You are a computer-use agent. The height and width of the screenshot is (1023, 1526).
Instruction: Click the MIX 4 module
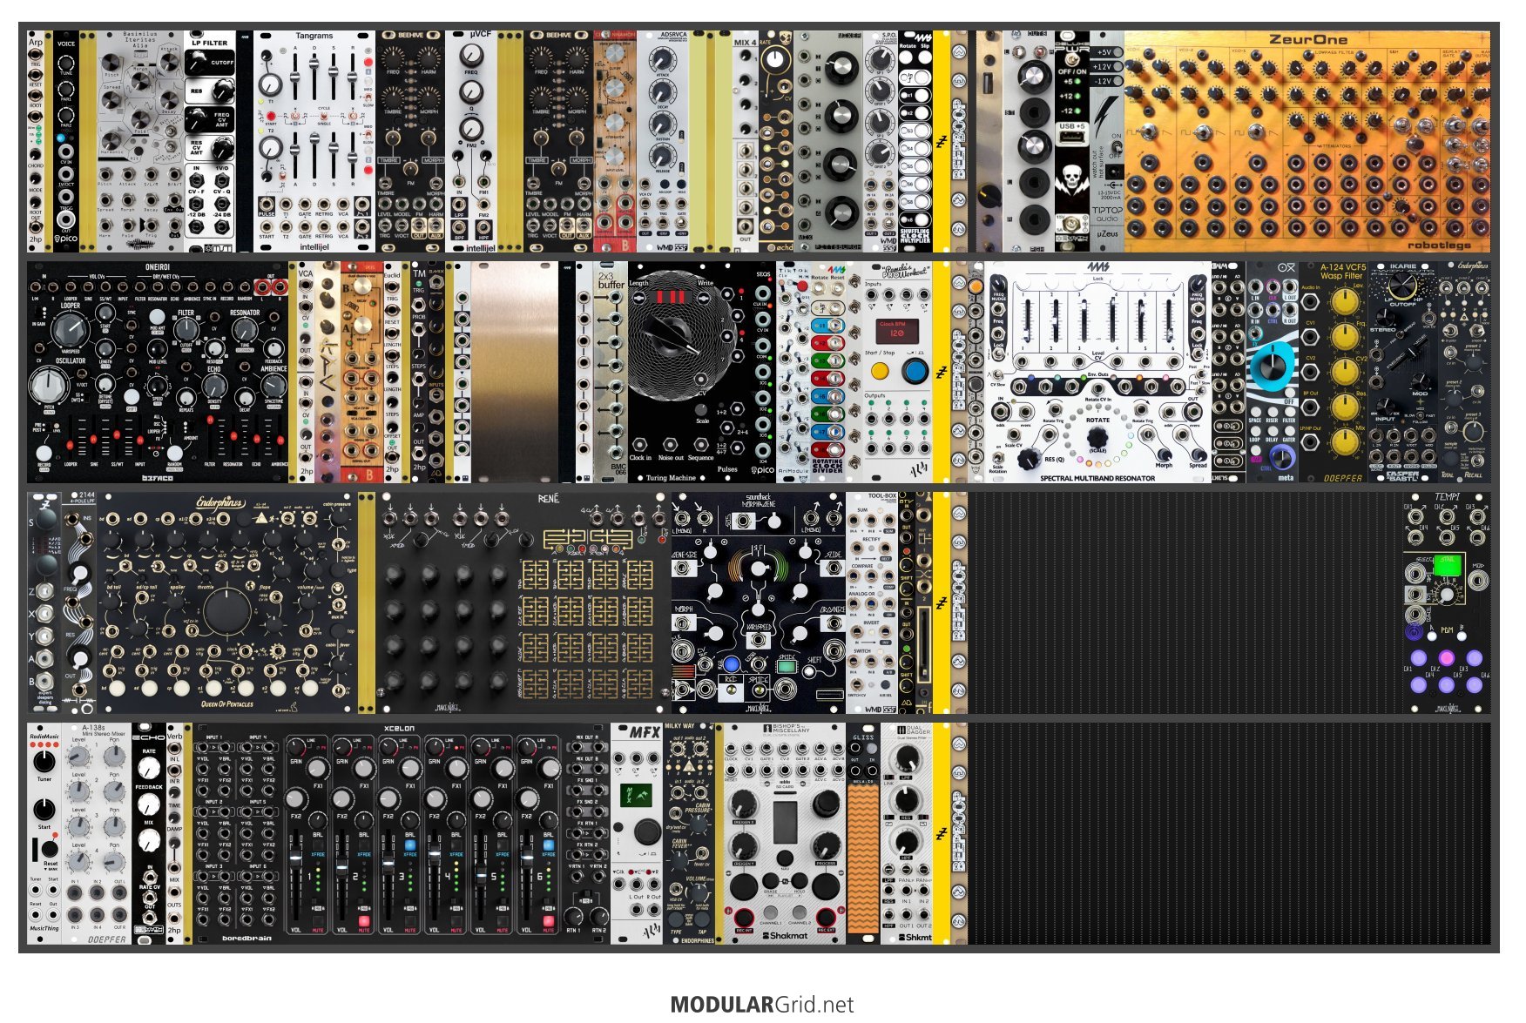746,142
